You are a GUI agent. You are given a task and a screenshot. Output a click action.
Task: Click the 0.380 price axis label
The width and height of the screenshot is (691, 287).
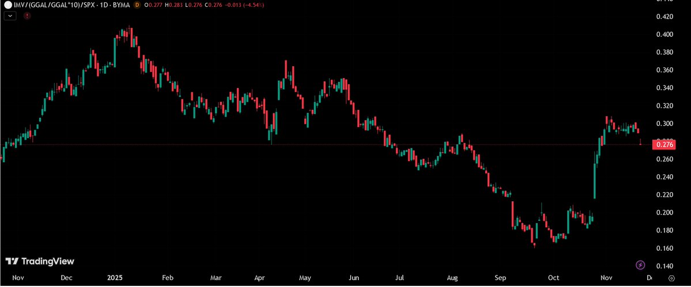click(664, 52)
